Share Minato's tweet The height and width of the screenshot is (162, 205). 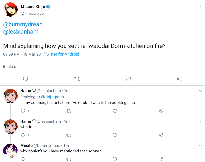[x=161, y=159]
